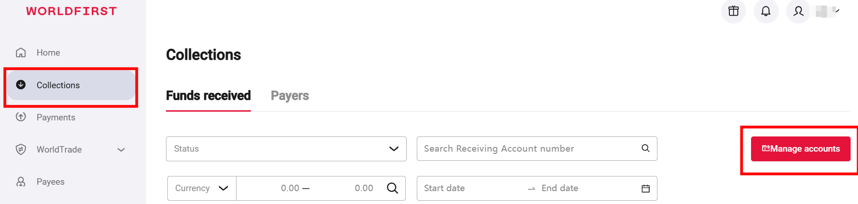
Task: Open the Currency dropdown
Action: click(x=201, y=188)
